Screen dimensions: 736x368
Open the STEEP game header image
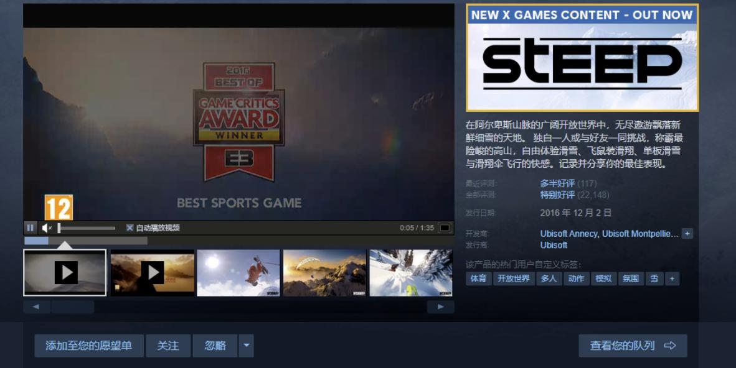[x=582, y=58]
